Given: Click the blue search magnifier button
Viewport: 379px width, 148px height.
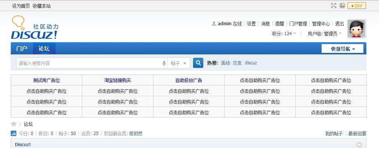Looking at the screenshot, I should pos(198,63).
